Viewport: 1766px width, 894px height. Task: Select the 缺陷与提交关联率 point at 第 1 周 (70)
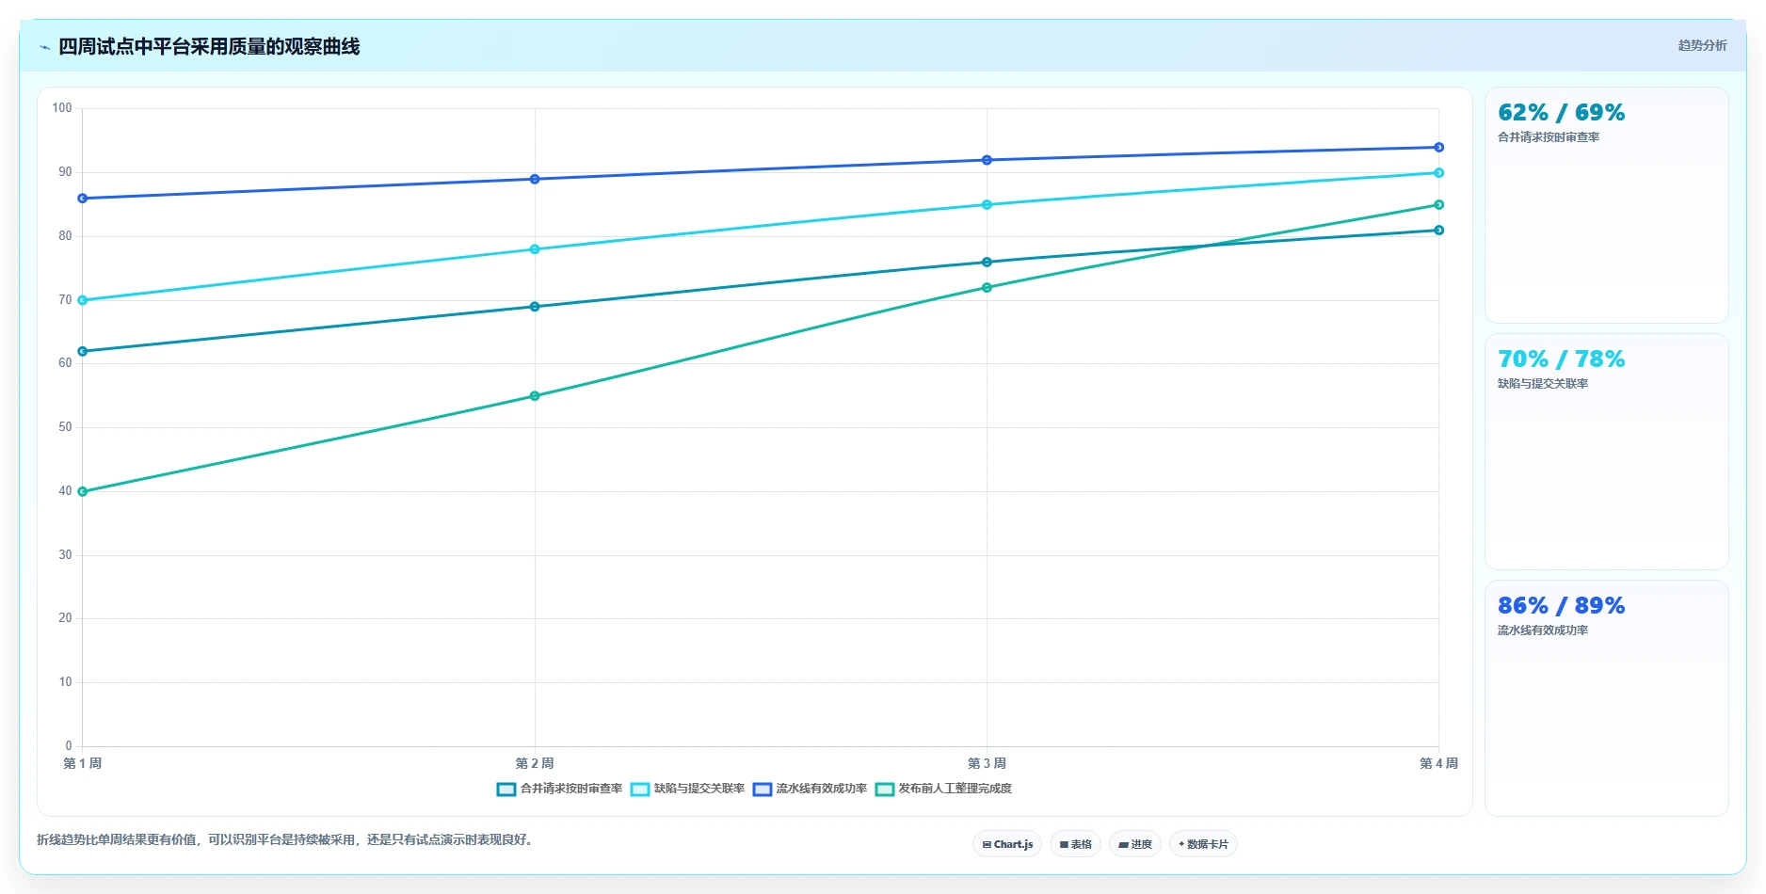[83, 300]
